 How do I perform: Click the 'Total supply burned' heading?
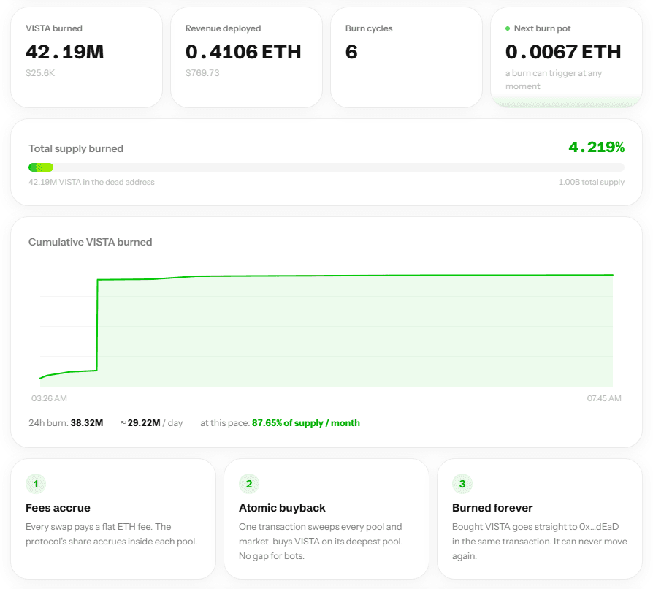pyautogui.click(x=76, y=148)
